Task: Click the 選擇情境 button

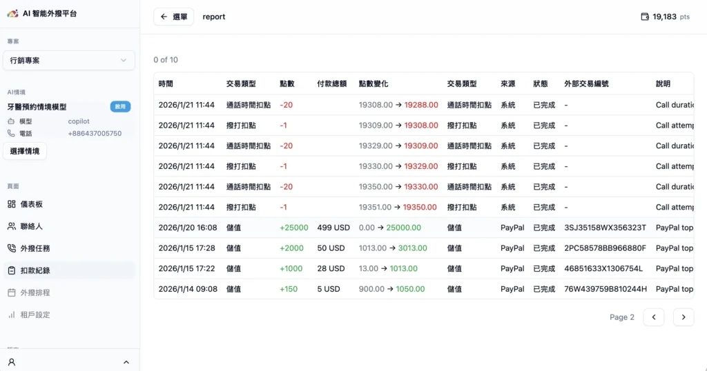Action: click(25, 151)
